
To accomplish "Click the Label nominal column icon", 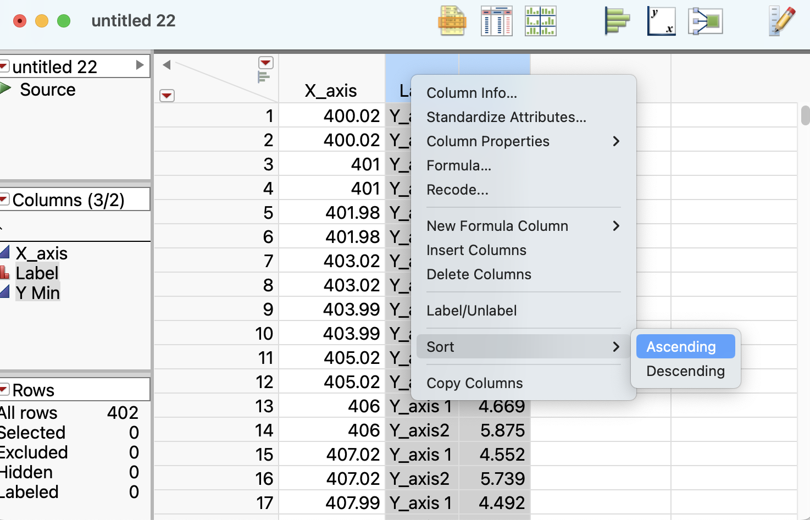I will tap(4, 272).
